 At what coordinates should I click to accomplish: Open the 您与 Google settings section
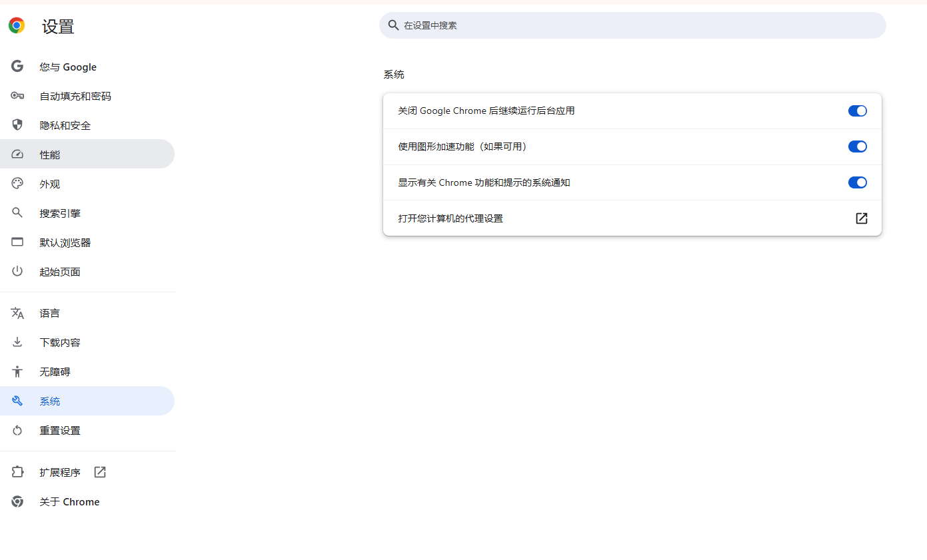pyautogui.click(x=87, y=67)
